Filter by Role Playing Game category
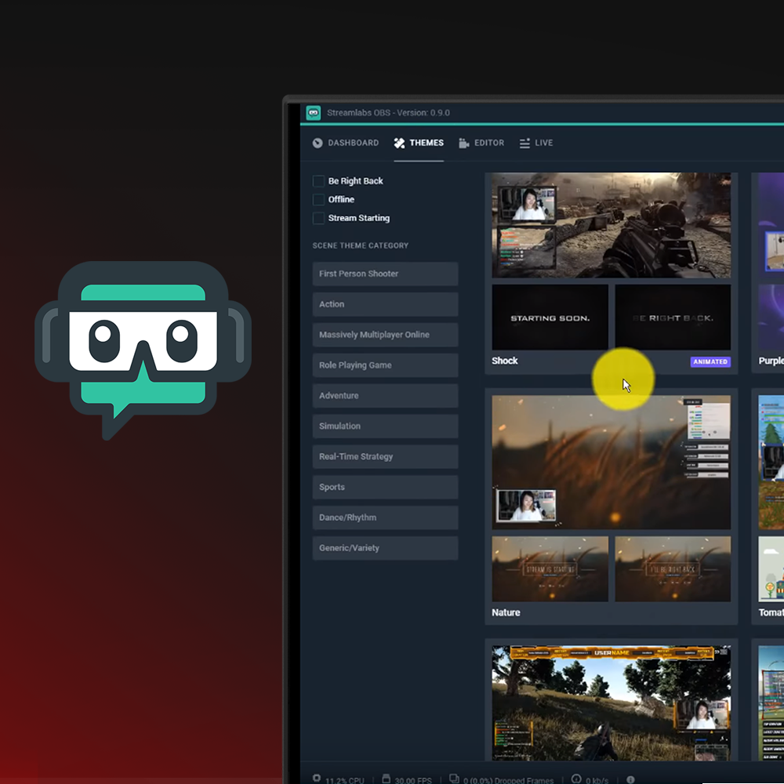Screen dimensions: 784x784 385,365
